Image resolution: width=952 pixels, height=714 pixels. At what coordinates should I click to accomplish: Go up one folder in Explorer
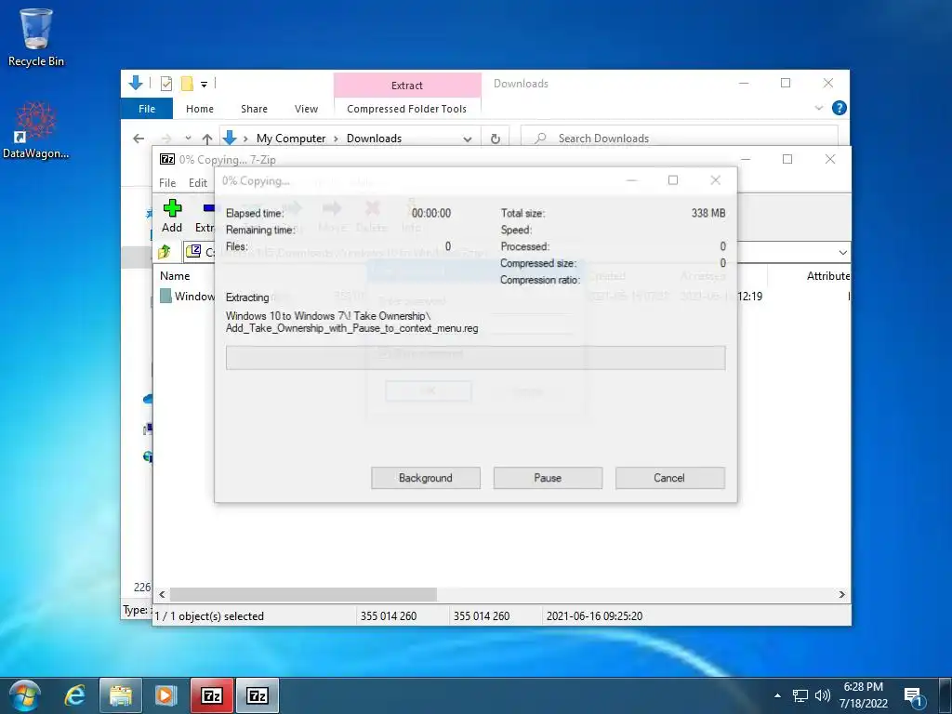tap(207, 139)
